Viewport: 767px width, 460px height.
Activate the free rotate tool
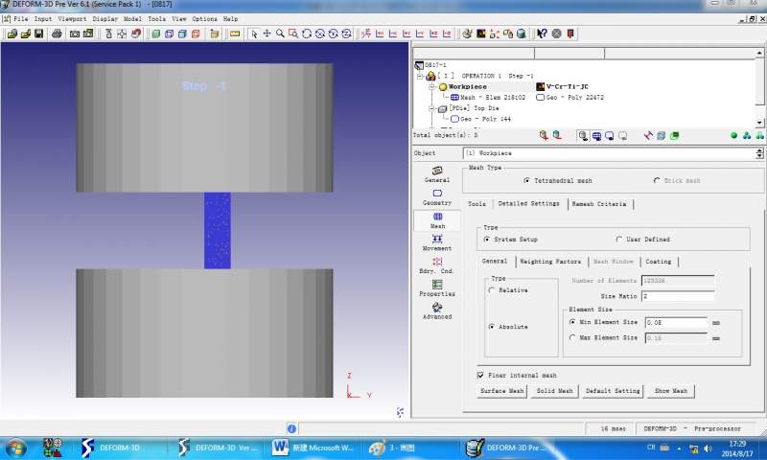tap(307, 34)
